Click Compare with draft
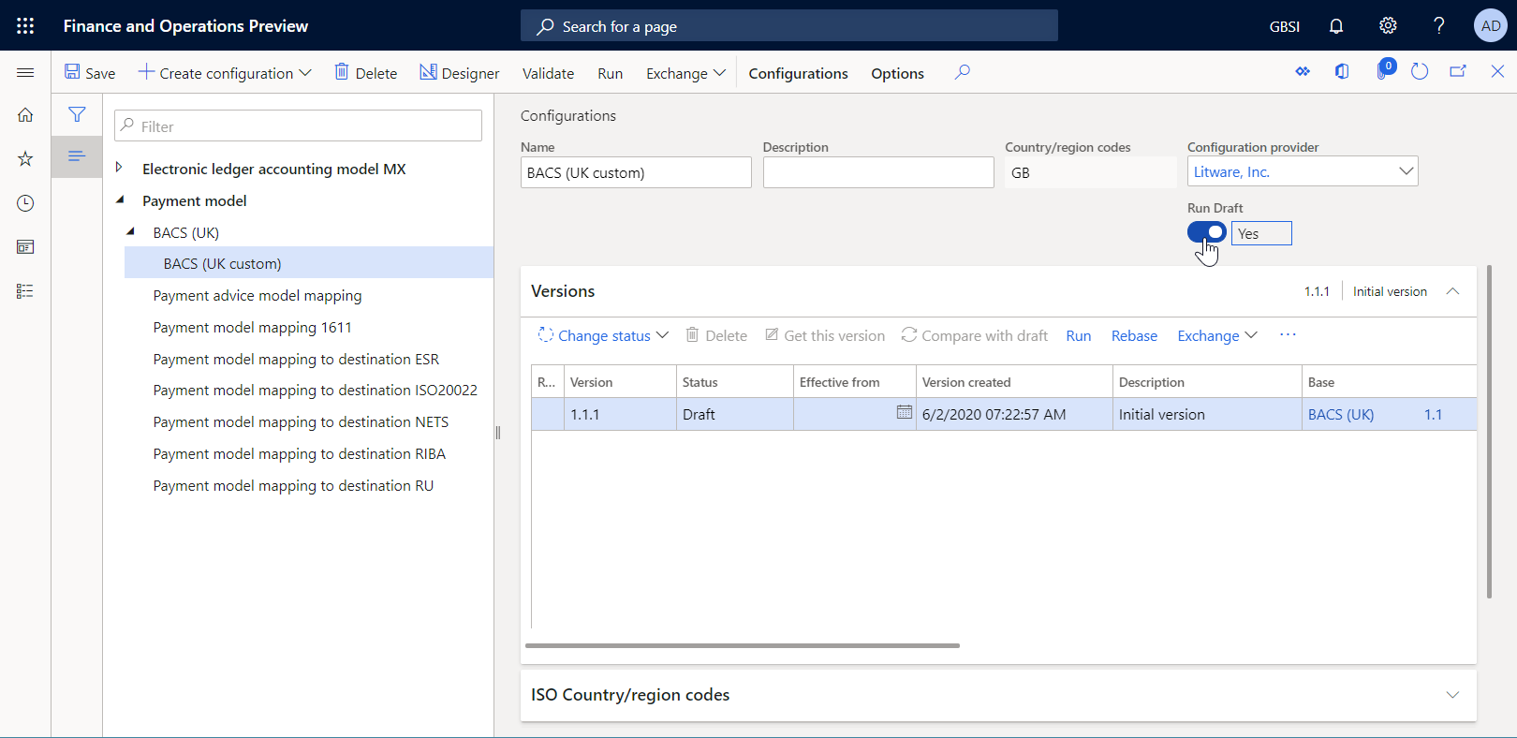 (x=974, y=335)
